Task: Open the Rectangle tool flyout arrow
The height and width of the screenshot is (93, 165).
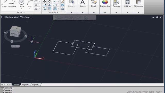Action: click(39, 1)
